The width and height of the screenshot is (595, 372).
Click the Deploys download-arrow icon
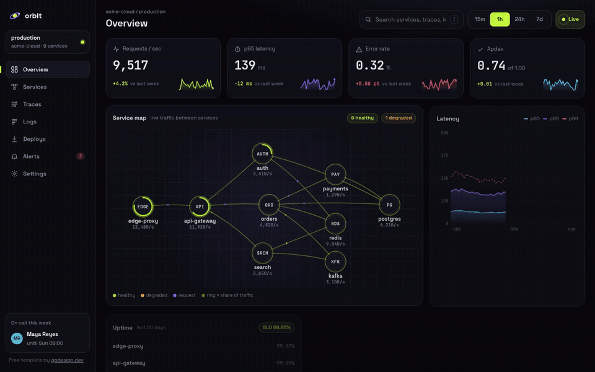tap(14, 139)
